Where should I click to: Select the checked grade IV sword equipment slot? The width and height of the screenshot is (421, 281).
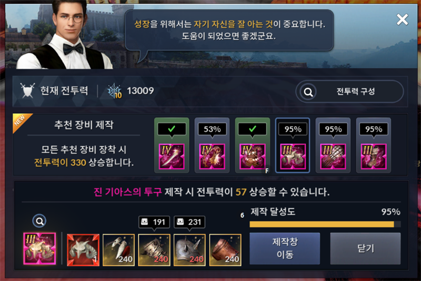[172, 145]
